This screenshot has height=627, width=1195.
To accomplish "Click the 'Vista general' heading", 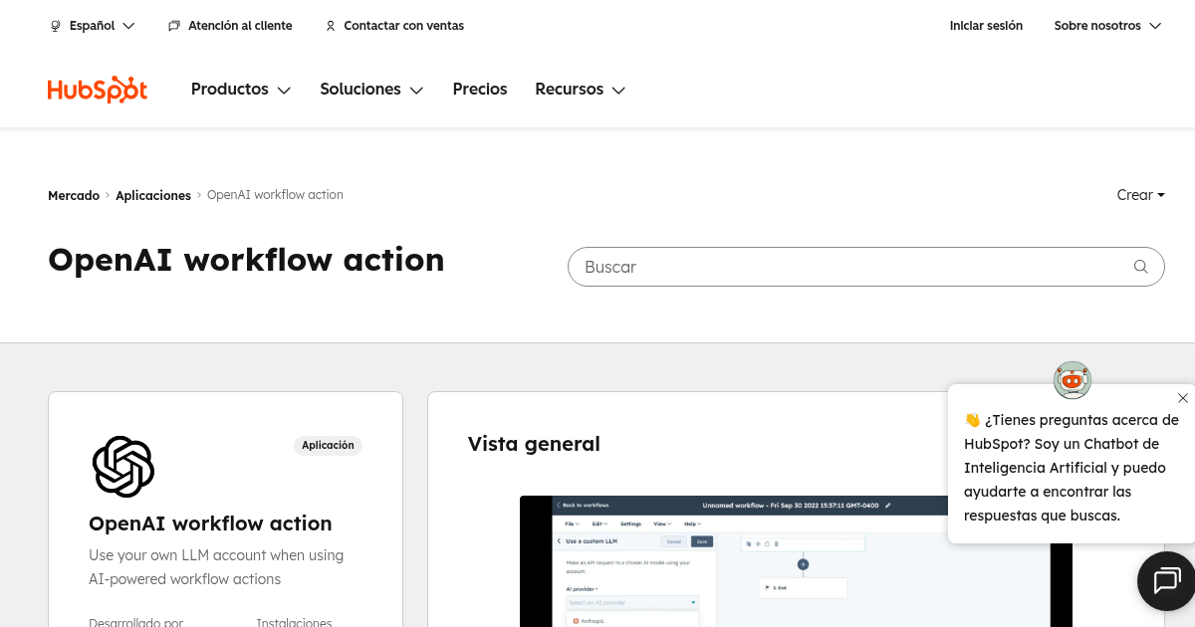I will pos(534,444).
